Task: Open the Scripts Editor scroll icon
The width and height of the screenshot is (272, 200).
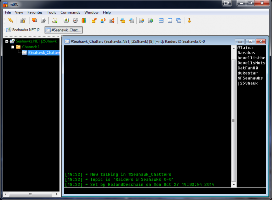Action: (x=55, y=21)
